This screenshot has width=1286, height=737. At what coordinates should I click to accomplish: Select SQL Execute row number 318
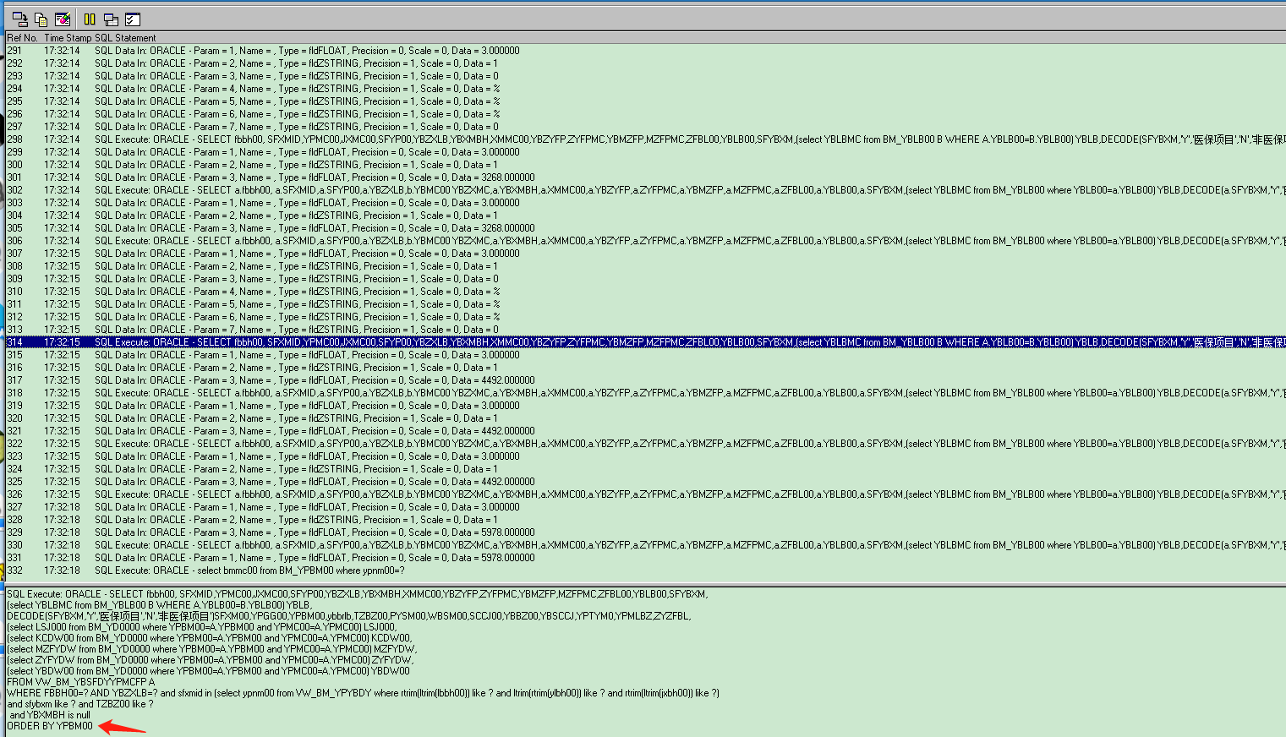coord(646,393)
